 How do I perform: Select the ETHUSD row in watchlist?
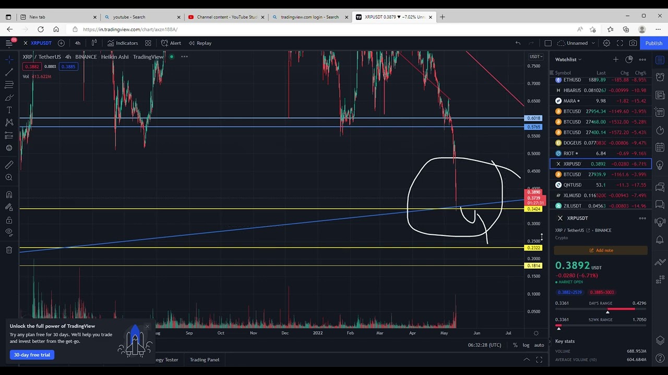(601, 80)
